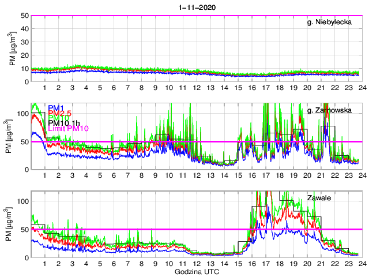Viewport: 369px width, 277px height.
Task: Click the red PM2.5 legend entry
Action: pos(60,113)
